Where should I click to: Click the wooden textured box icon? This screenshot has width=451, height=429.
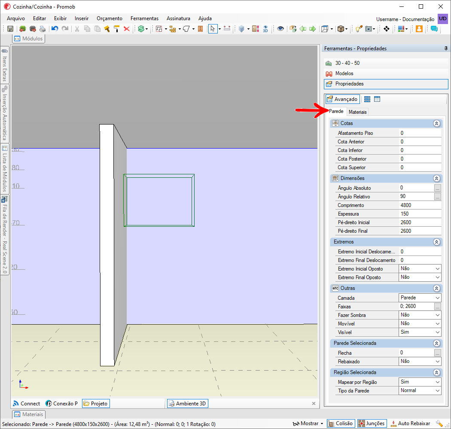[341, 29]
